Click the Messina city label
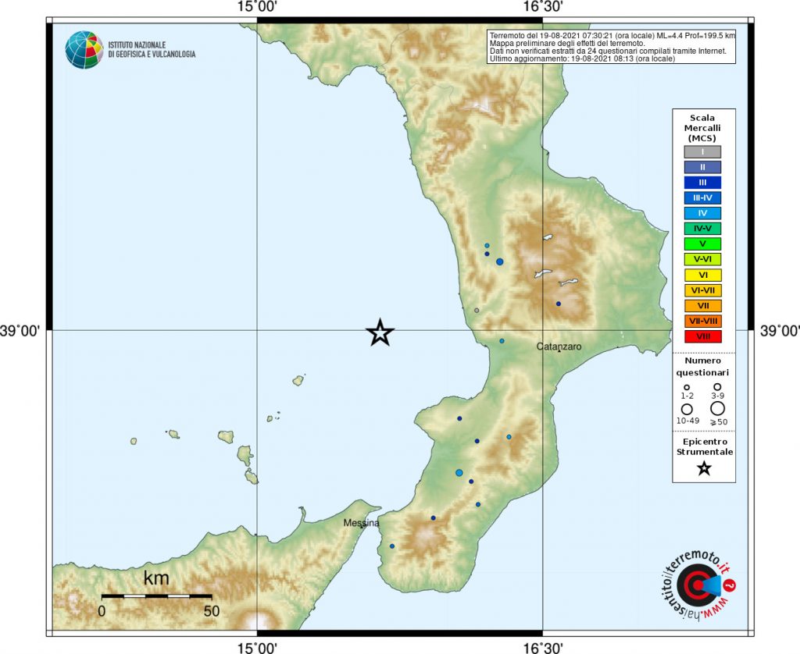Screen dimensions: 800x654 point(361,523)
